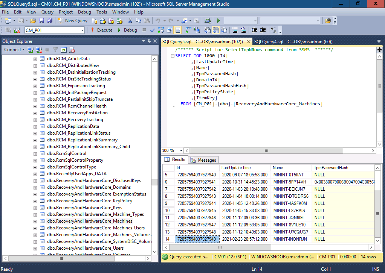Increase indent of the selected lines

[263, 30]
